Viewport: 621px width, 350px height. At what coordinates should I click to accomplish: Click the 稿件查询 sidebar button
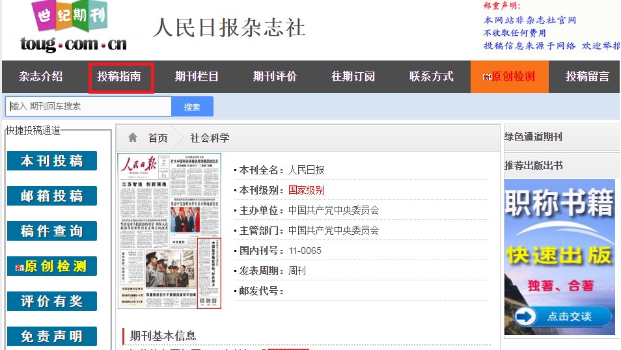[x=52, y=231]
